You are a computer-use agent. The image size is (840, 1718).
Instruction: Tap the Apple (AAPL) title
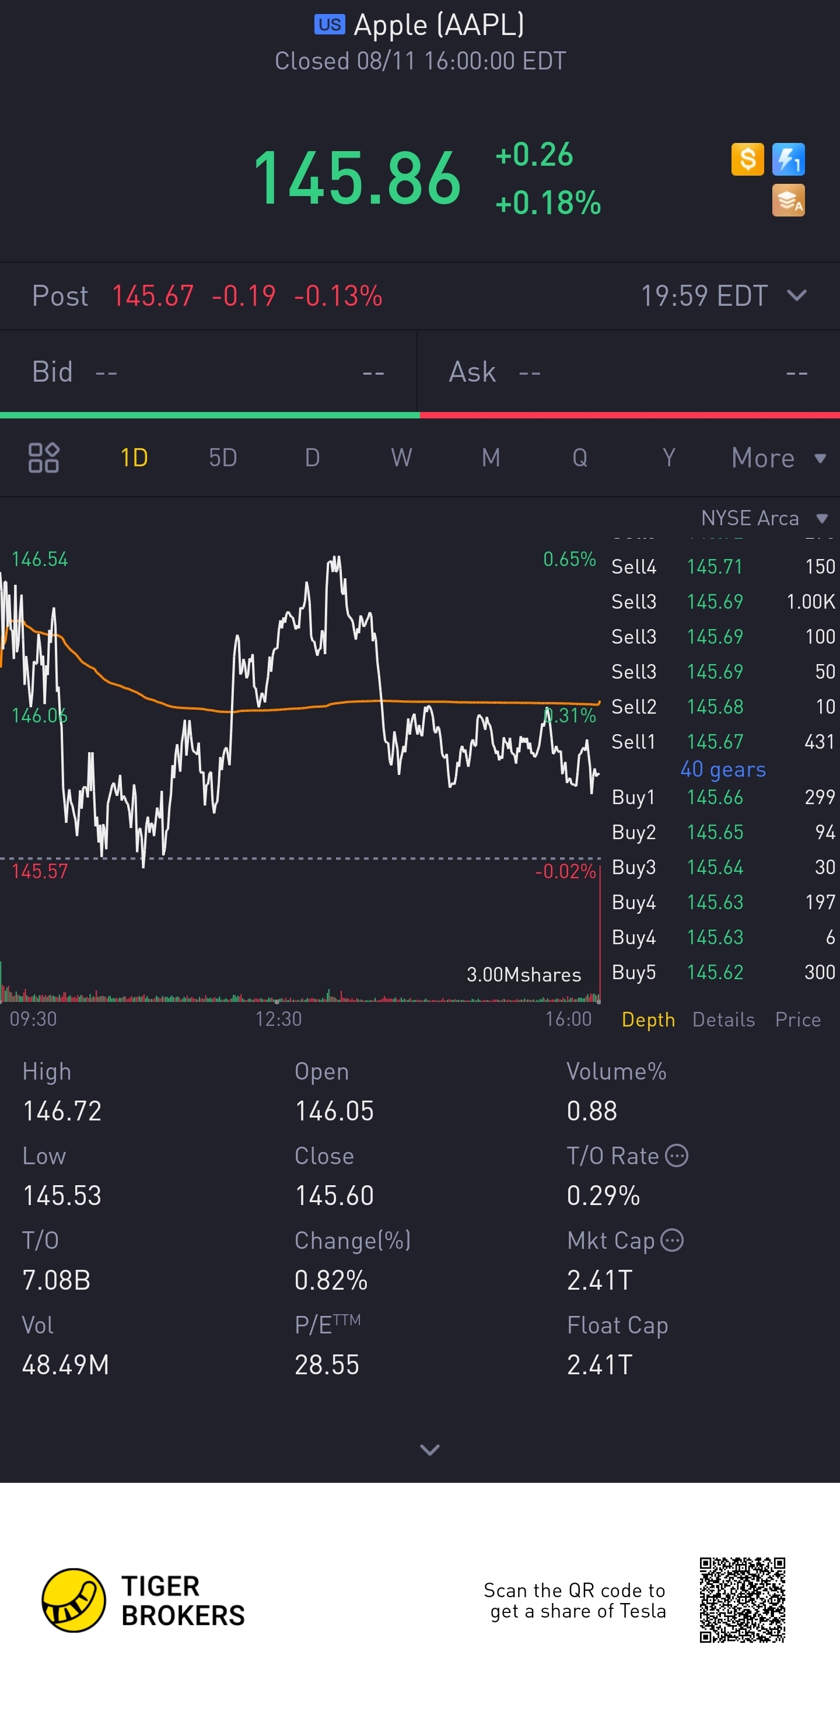pos(439,25)
